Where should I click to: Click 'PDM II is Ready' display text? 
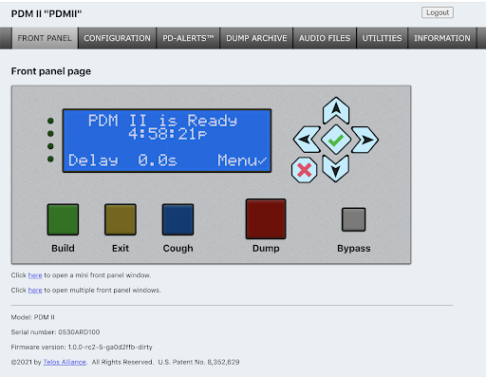point(162,121)
